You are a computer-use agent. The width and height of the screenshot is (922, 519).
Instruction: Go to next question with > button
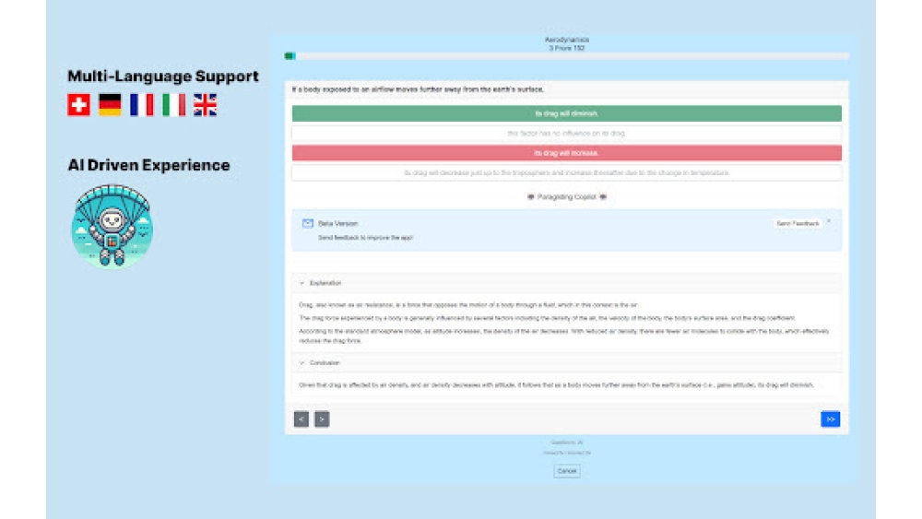322,419
